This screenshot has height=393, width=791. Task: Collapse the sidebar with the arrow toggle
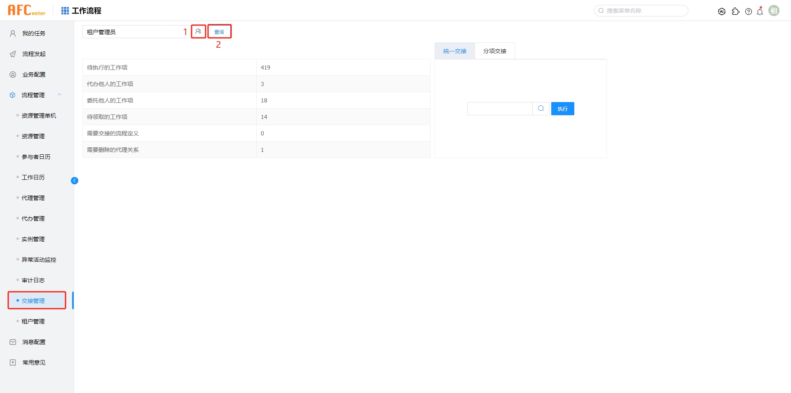click(x=75, y=180)
